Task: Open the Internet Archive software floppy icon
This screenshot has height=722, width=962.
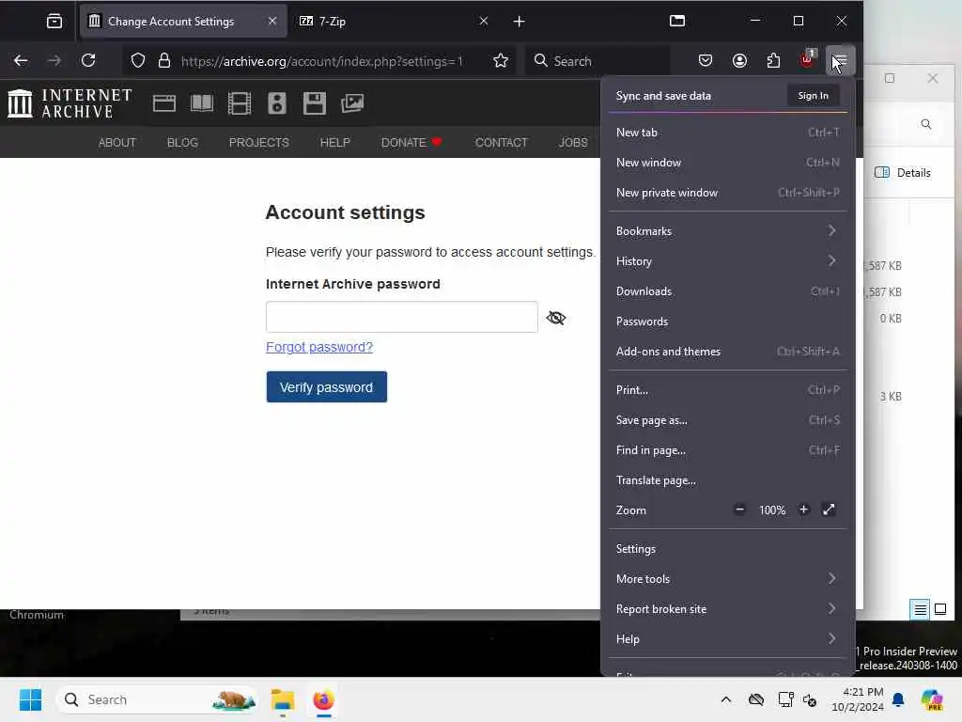Action: pos(314,103)
